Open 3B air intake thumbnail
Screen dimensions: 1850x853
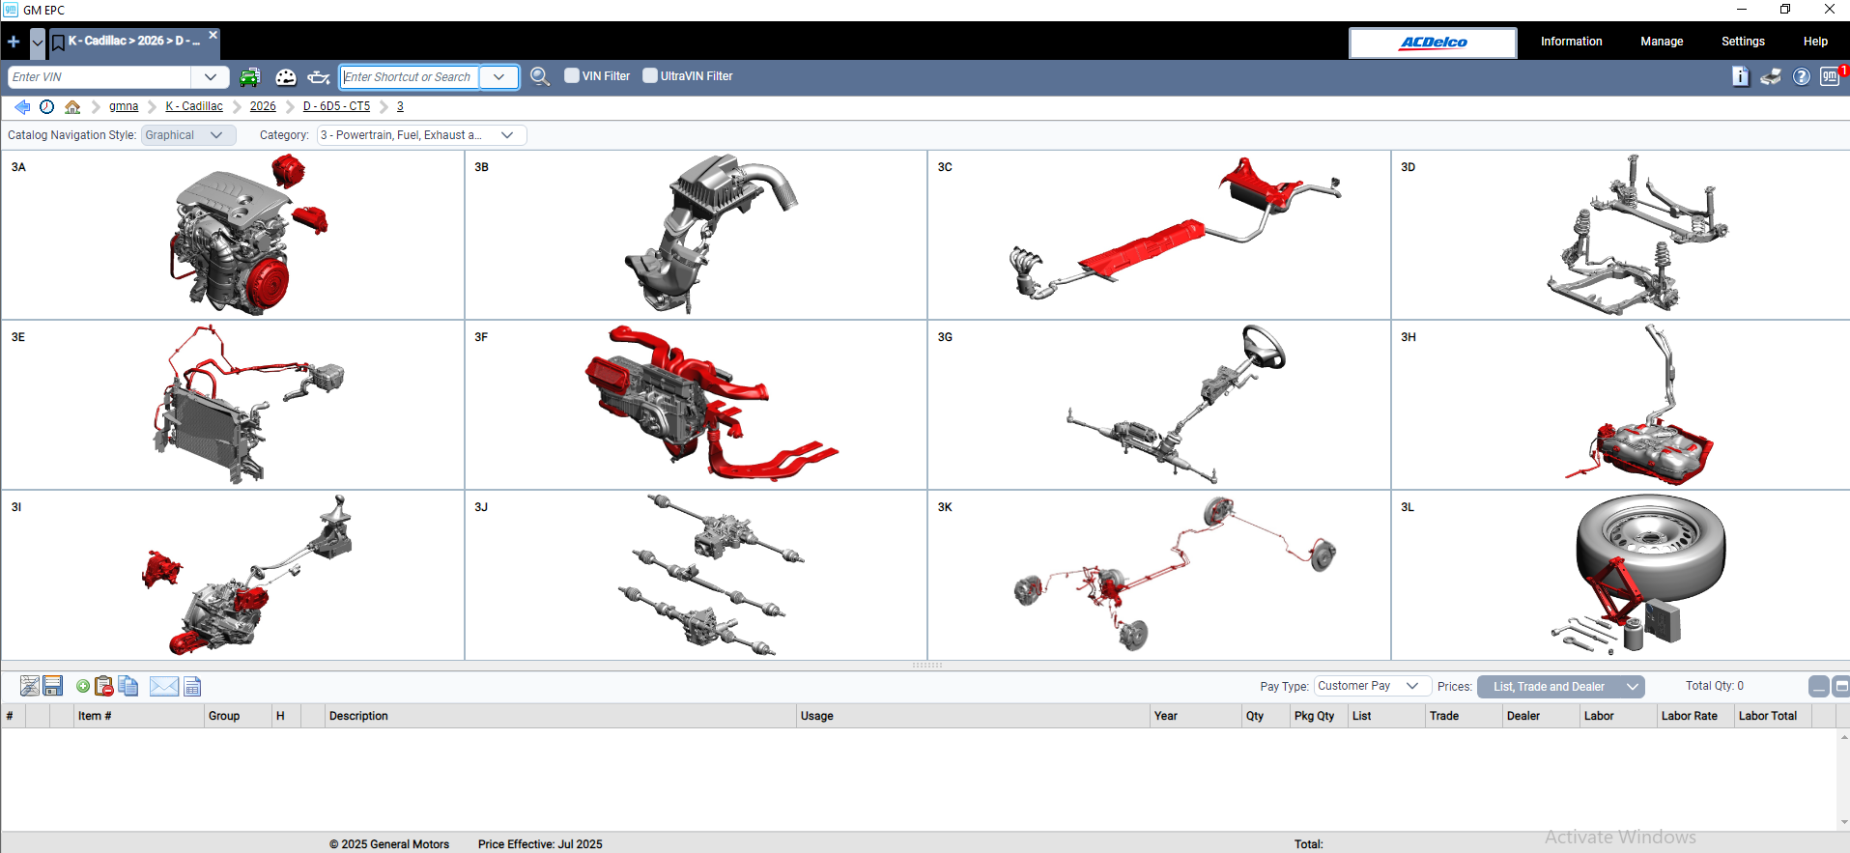[x=696, y=235]
